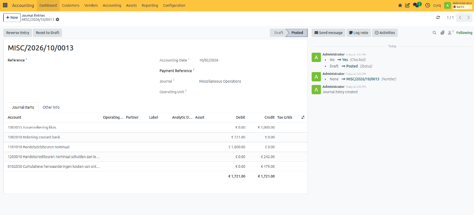Click the Operating Unit field label
Screen dimensions: 474x215
pyautogui.click(x=172, y=92)
